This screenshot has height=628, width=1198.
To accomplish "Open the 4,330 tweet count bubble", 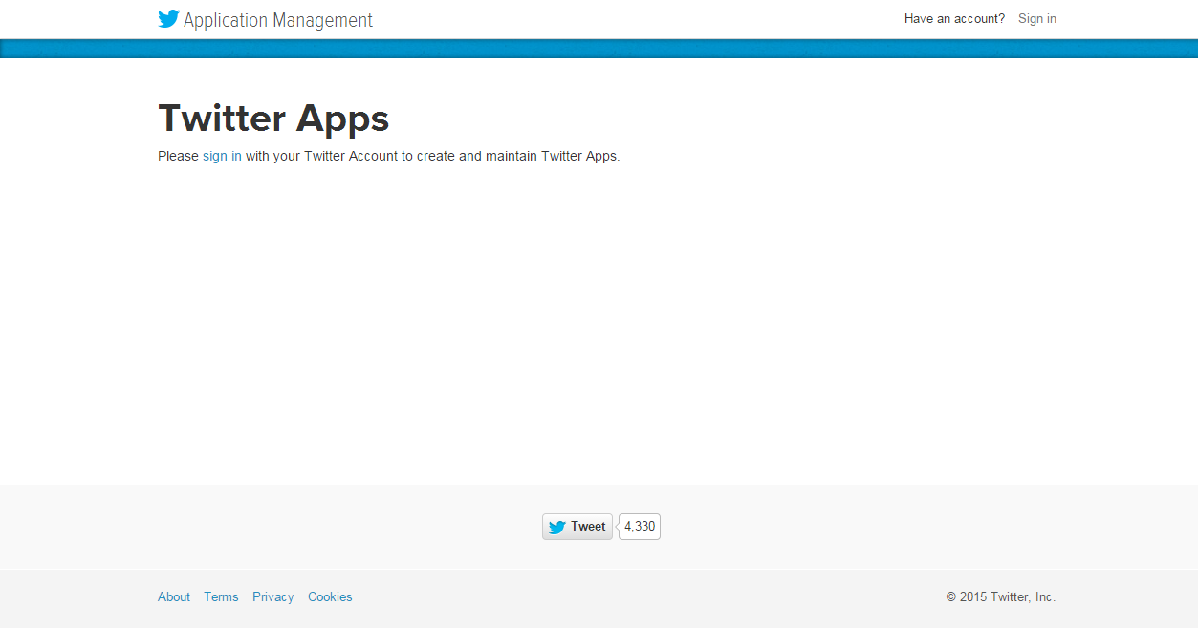I will point(640,527).
